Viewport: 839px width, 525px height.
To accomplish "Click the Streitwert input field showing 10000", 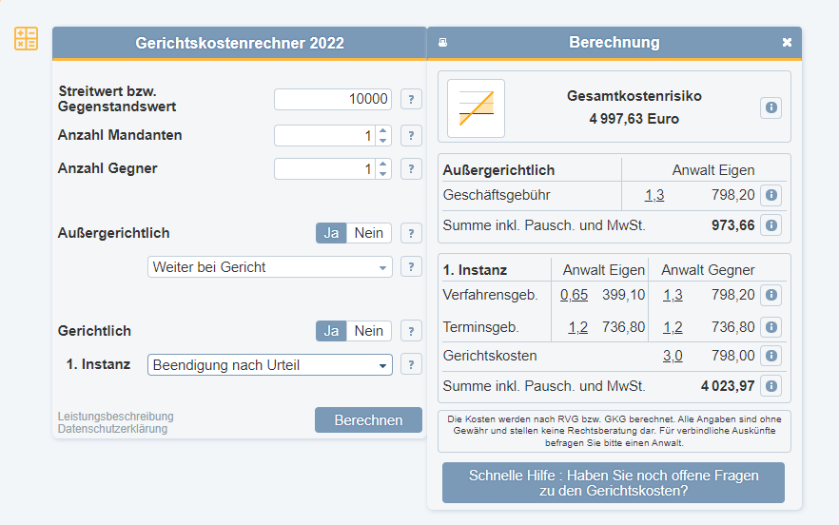I will coord(333,99).
